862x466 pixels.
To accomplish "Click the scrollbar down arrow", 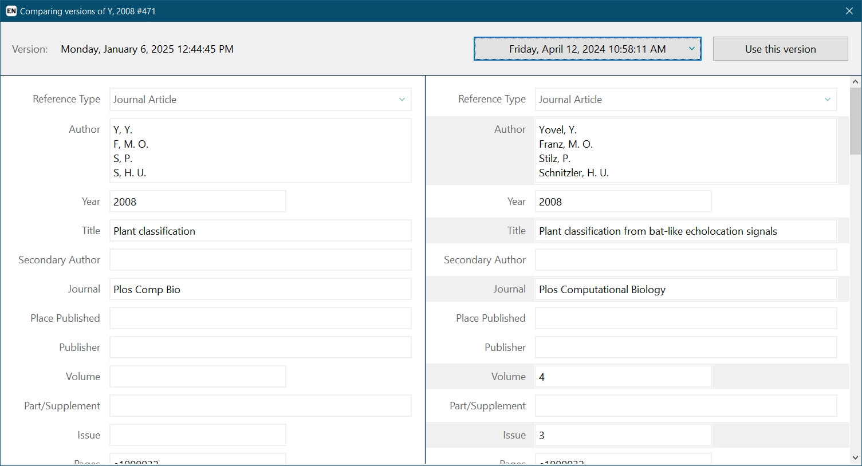I will click(856, 458).
